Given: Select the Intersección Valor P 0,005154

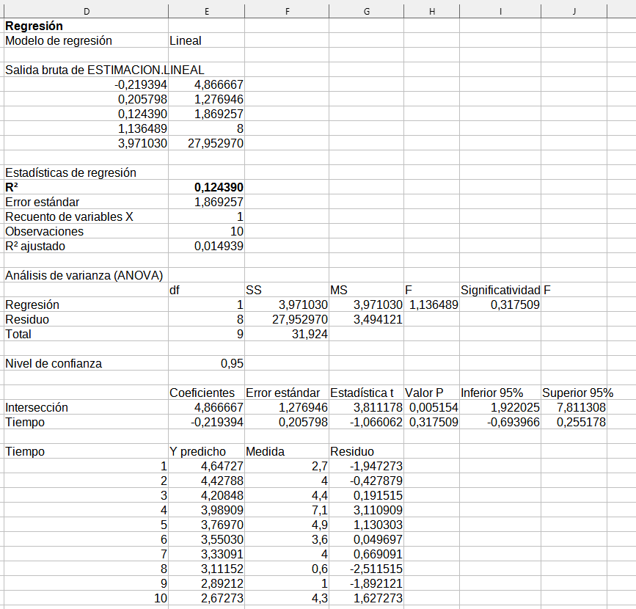Looking at the screenshot, I should pyautogui.click(x=434, y=408).
